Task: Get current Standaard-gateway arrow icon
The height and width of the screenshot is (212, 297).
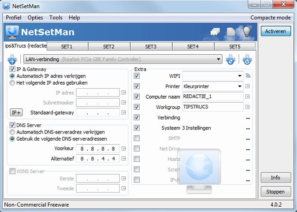Action: tap(124, 112)
